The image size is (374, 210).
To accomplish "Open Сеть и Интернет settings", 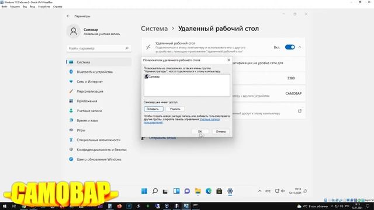I will 99,82.
